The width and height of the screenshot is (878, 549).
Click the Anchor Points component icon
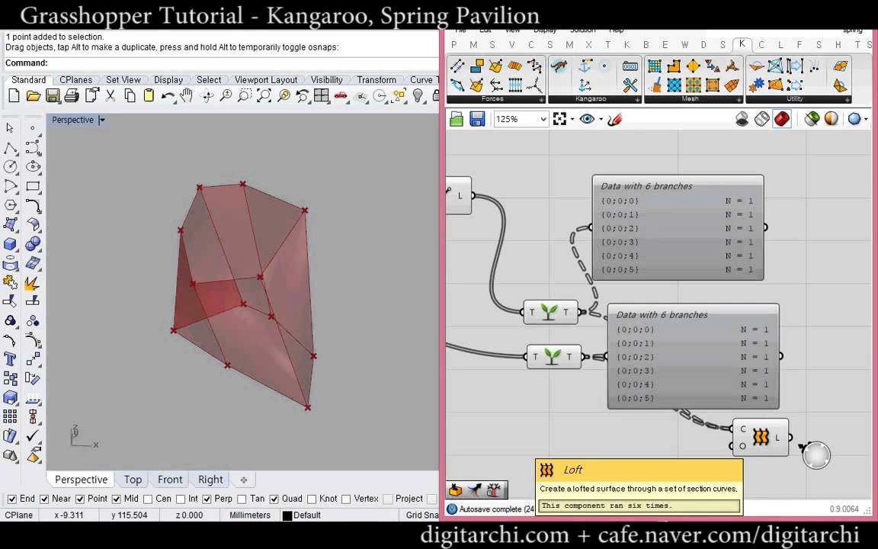(x=585, y=66)
